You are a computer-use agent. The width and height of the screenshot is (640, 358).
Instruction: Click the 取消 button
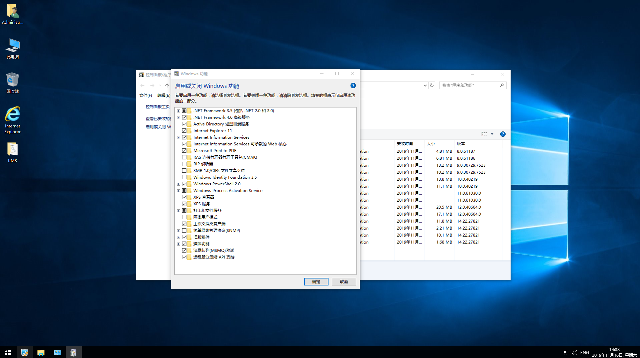(344, 282)
